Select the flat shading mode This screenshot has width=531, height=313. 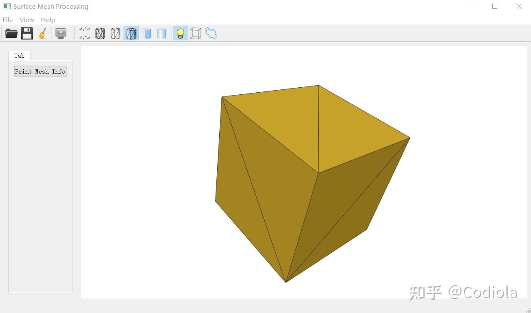pyautogui.click(x=147, y=33)
